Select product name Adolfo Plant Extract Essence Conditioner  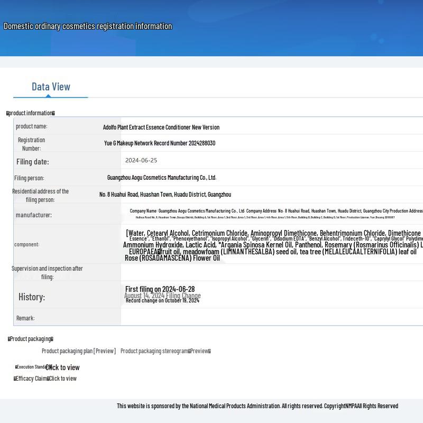161,127
